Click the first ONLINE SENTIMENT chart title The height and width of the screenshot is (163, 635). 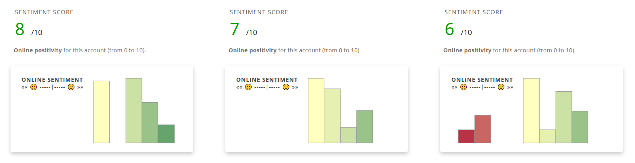[x=52, y=80]
